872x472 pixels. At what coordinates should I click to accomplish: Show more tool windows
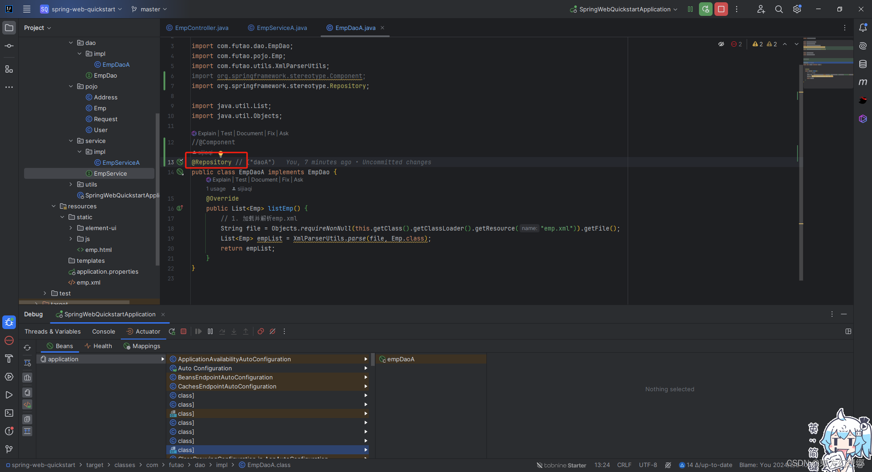9,87
